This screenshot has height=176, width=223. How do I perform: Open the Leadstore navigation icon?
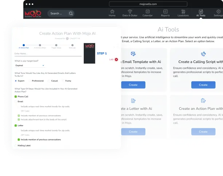coord(183,11)
